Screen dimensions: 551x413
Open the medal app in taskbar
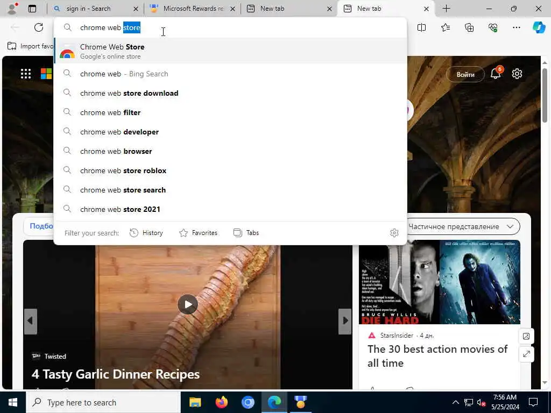tap(300, 402)
